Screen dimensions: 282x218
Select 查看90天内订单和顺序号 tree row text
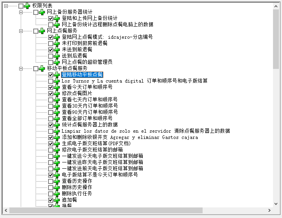click(x=90, y=112)
